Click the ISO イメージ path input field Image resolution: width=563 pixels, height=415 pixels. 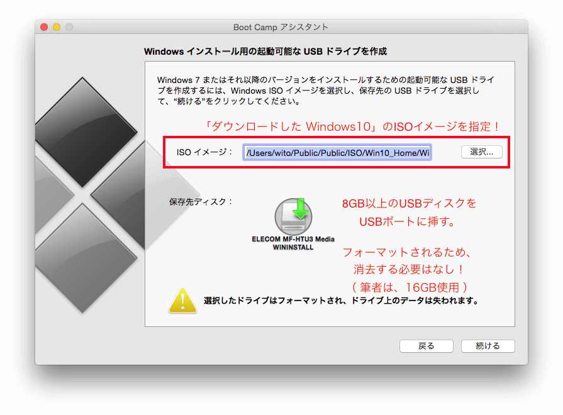337,153
